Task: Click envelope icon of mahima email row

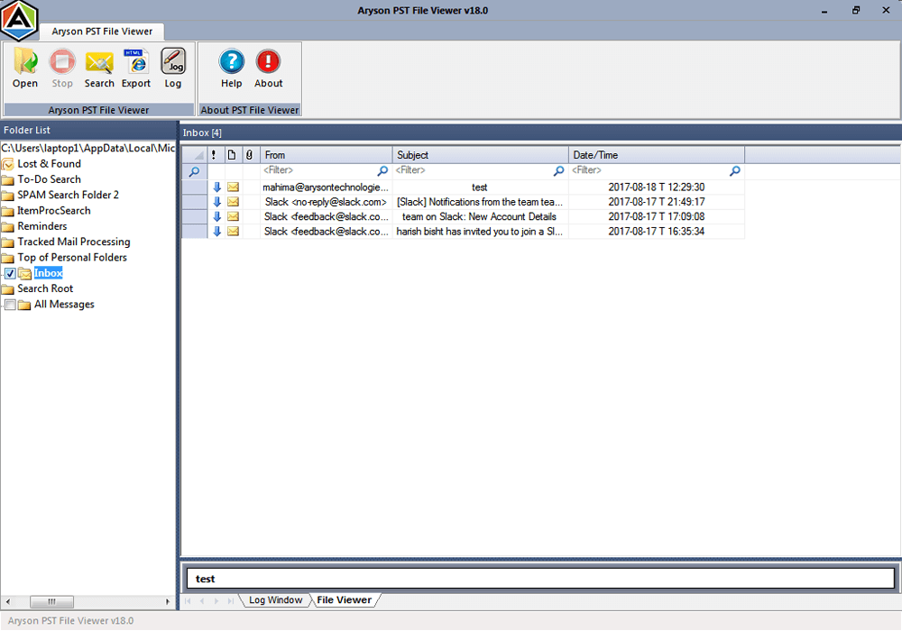Action: click(233, 187)
